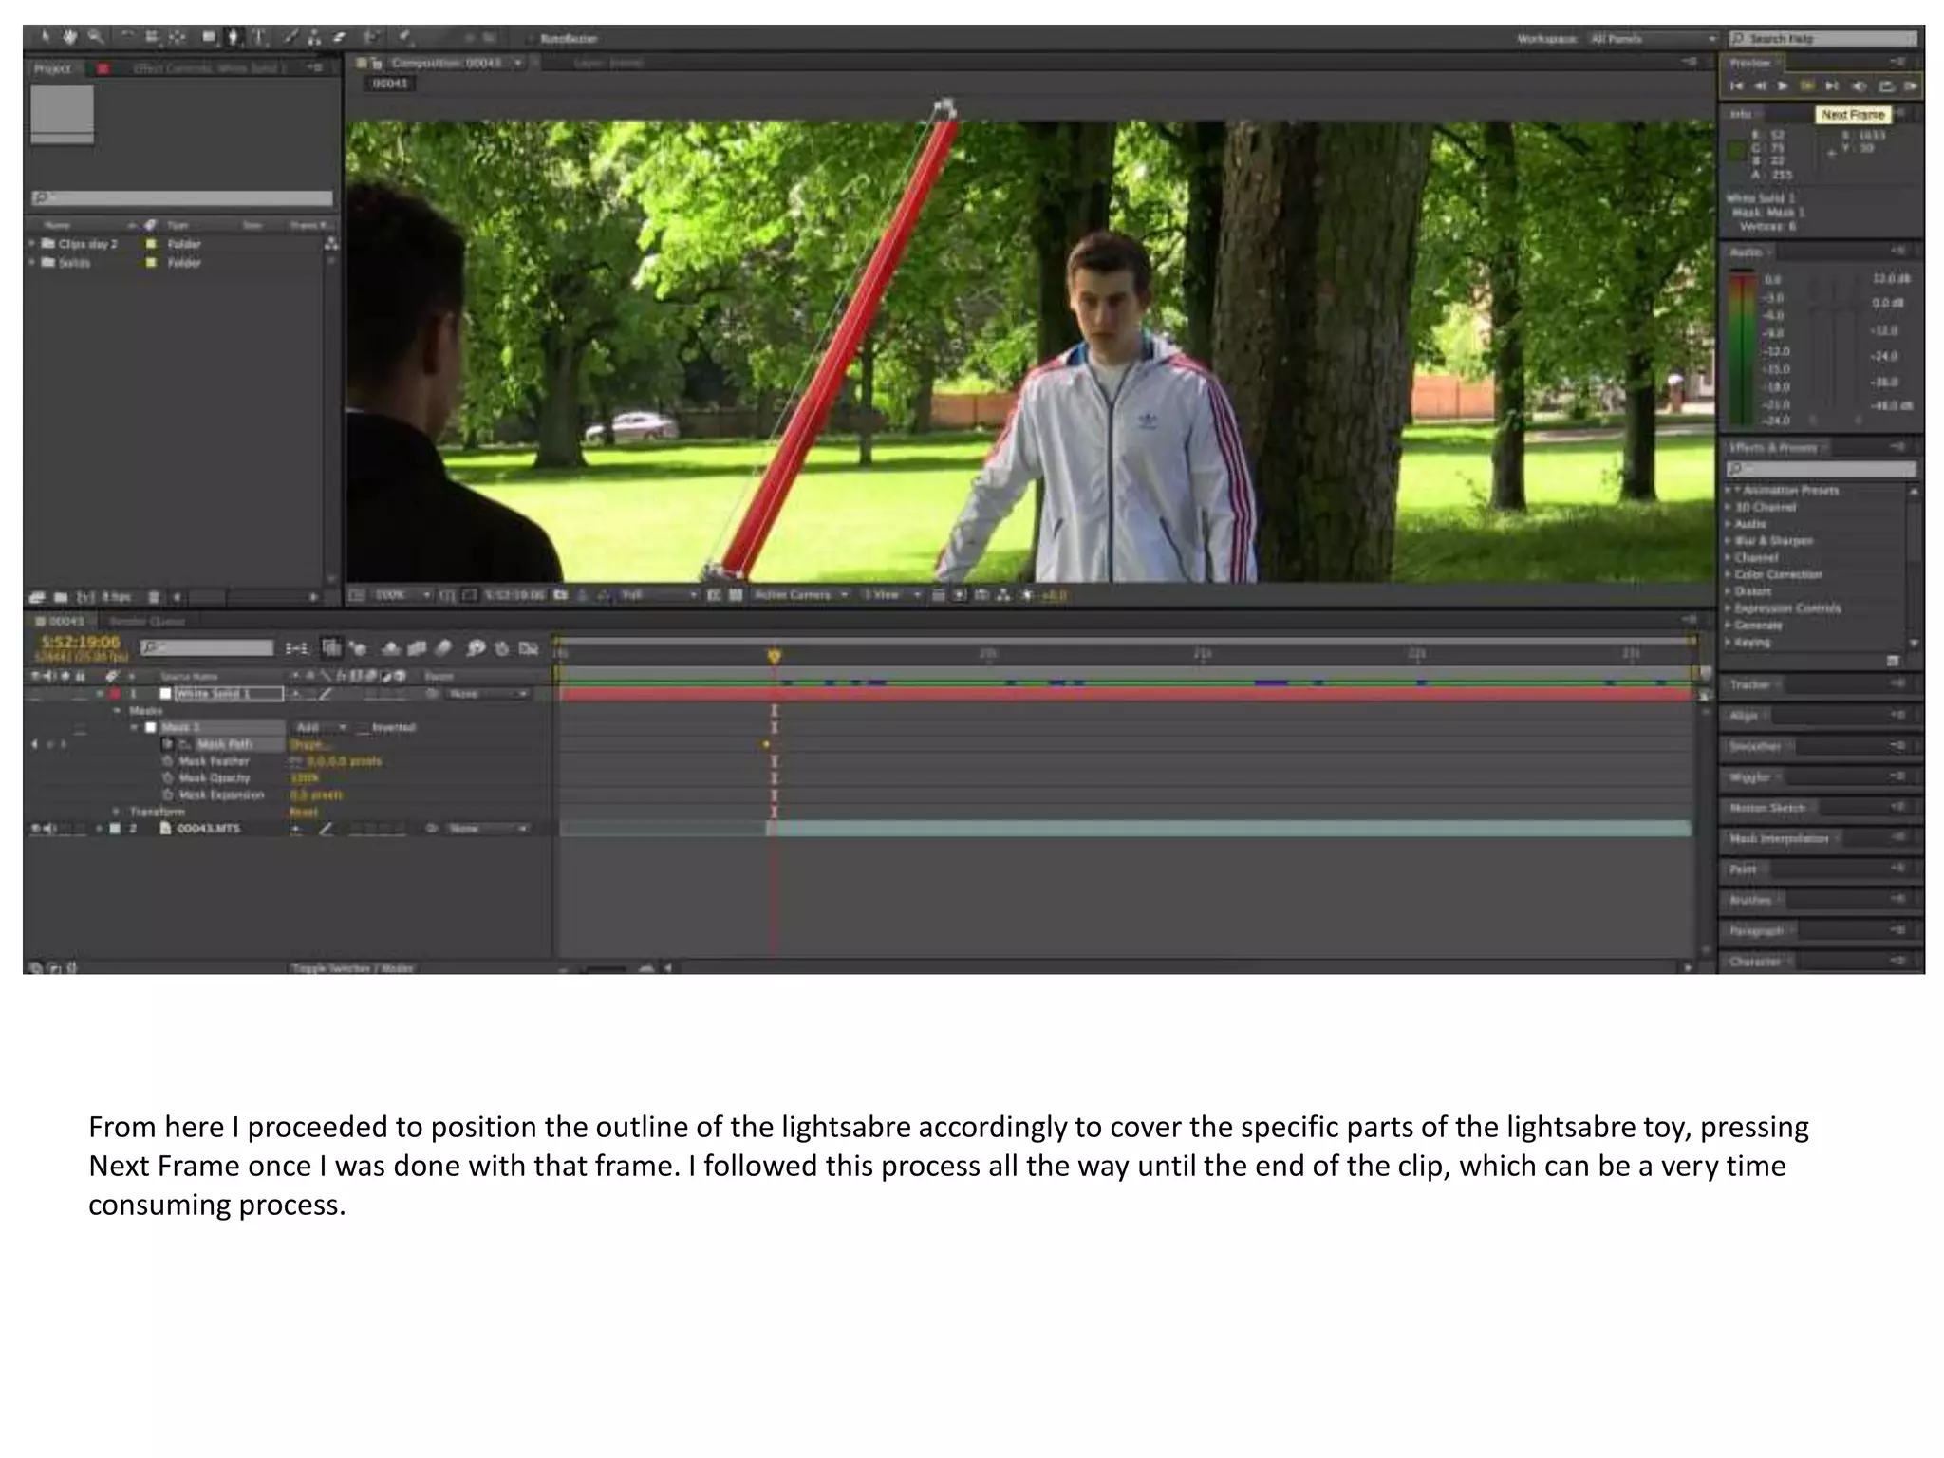Open the Mask 1 mode Add dropdown
Image resolution: width=1944 pixels, height=1458 pixels.
click(321, 727)
